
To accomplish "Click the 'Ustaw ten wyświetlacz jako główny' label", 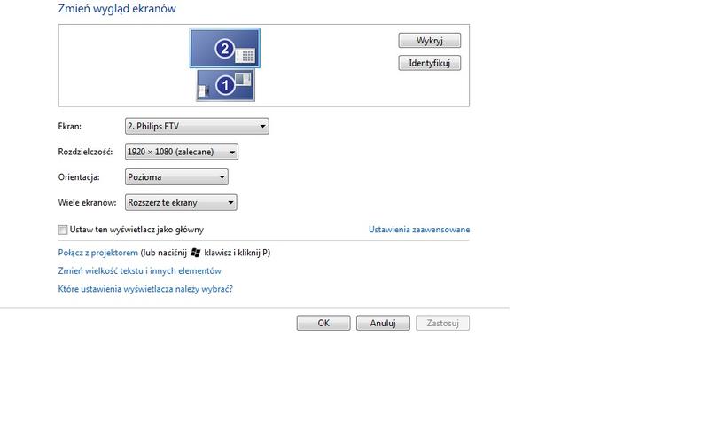I will point(136,230).
